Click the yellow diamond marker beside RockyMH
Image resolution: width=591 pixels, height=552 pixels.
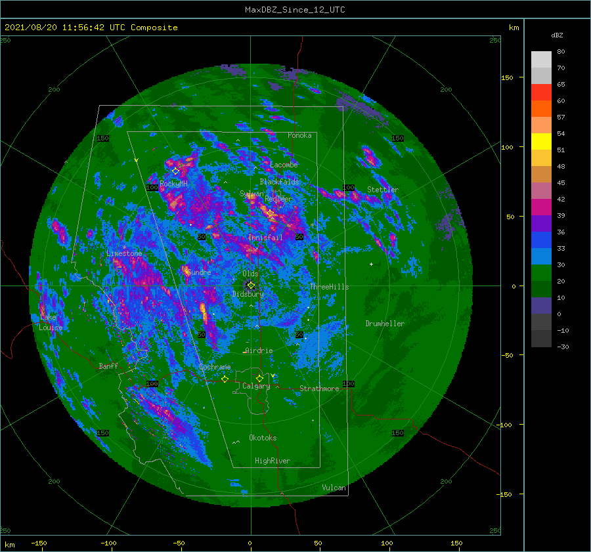coord(175,171)
